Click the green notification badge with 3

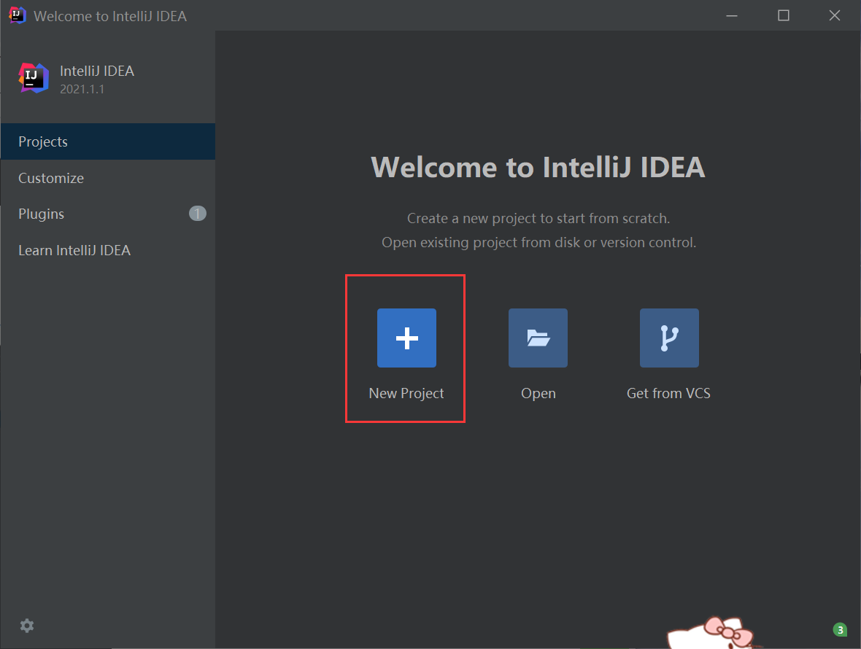[x=840, y=630]
